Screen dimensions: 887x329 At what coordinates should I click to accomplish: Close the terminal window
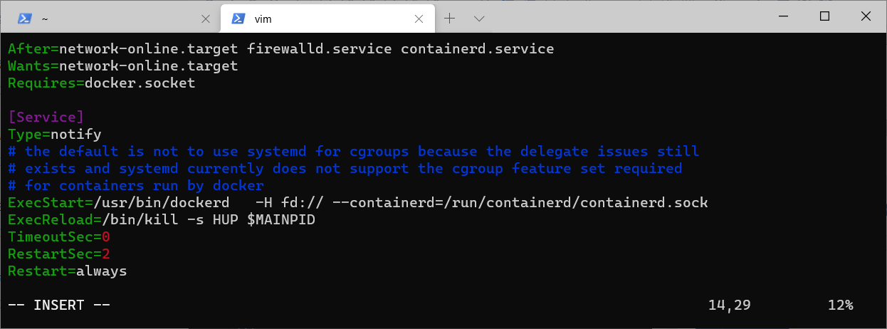pos(865,16)
